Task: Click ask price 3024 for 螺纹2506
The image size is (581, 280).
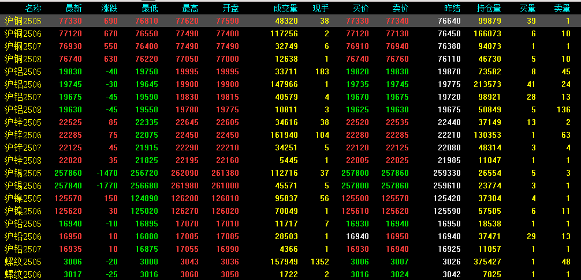Action: (400, 274)
